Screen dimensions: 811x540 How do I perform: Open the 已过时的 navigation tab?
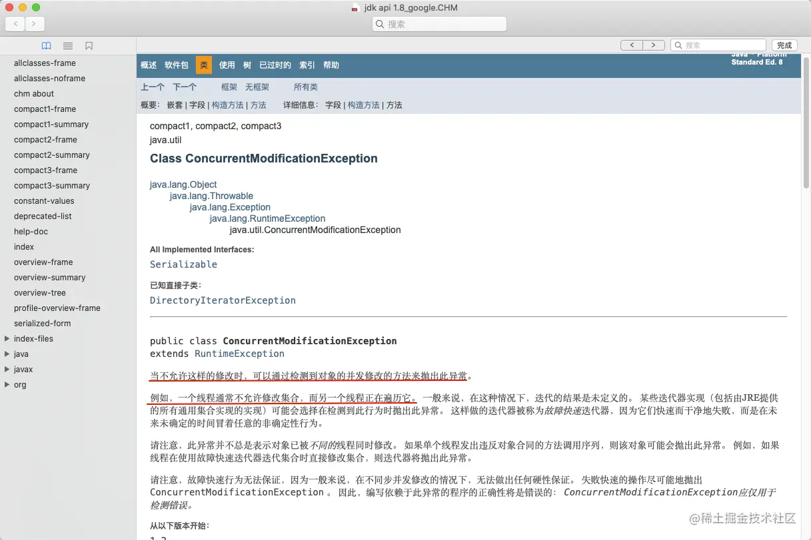pos(275,65)
